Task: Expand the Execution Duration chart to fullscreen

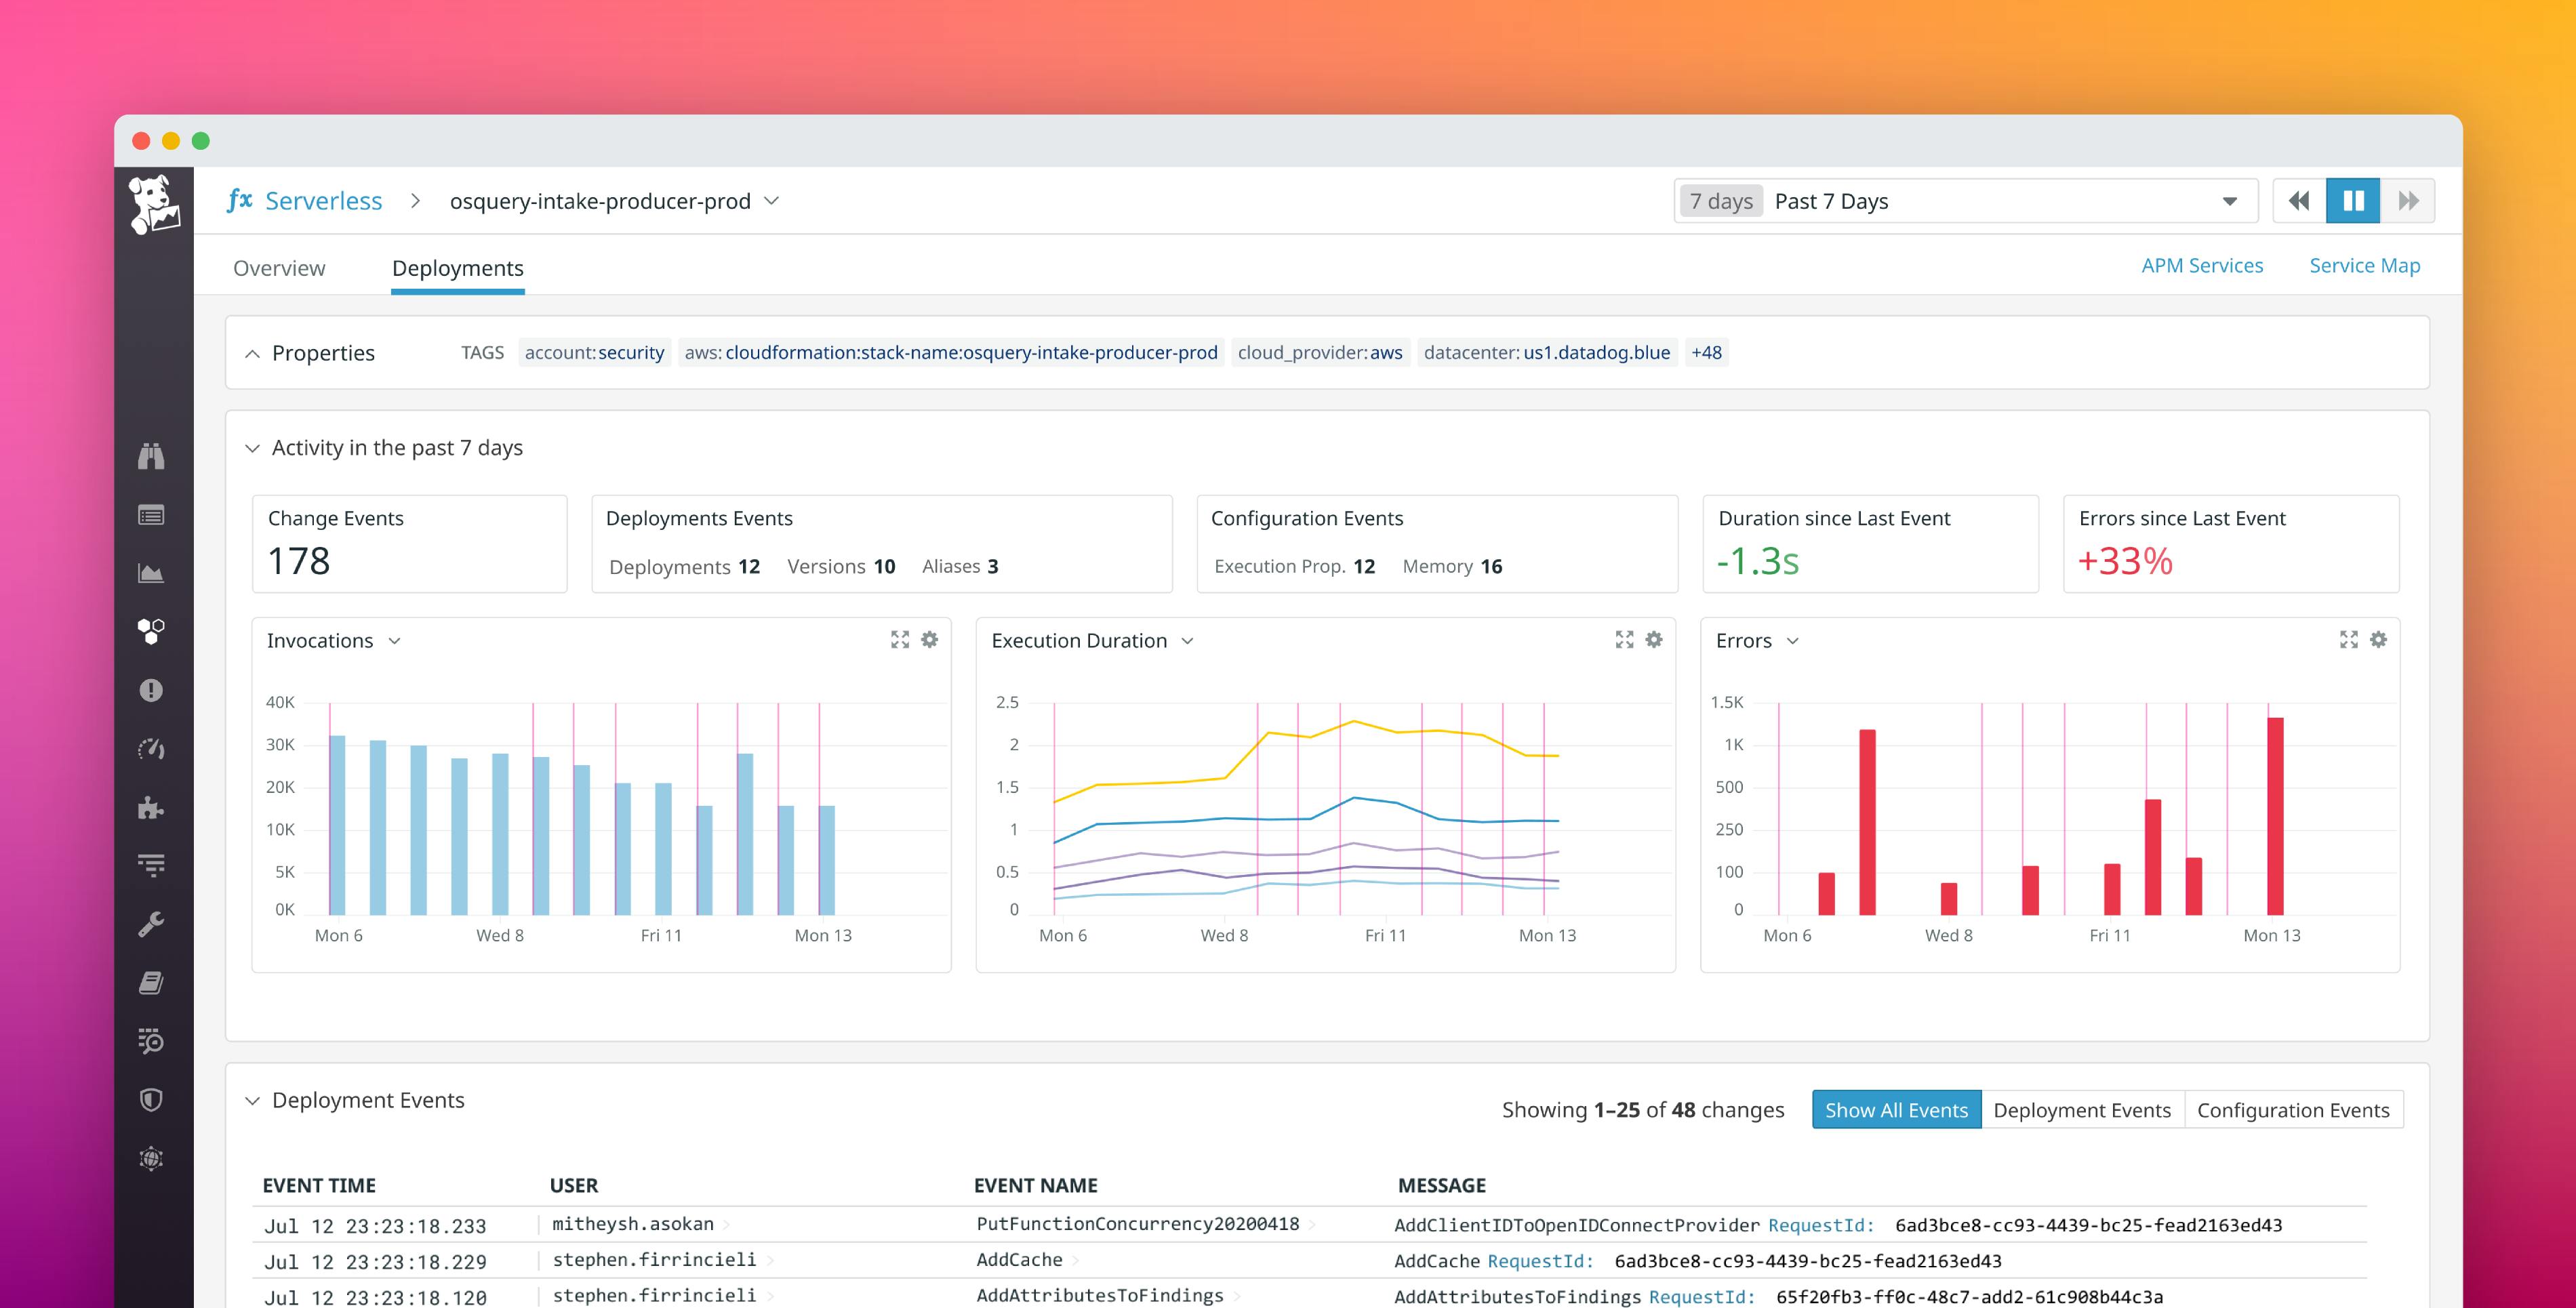Action: [x=1624, y=639]
